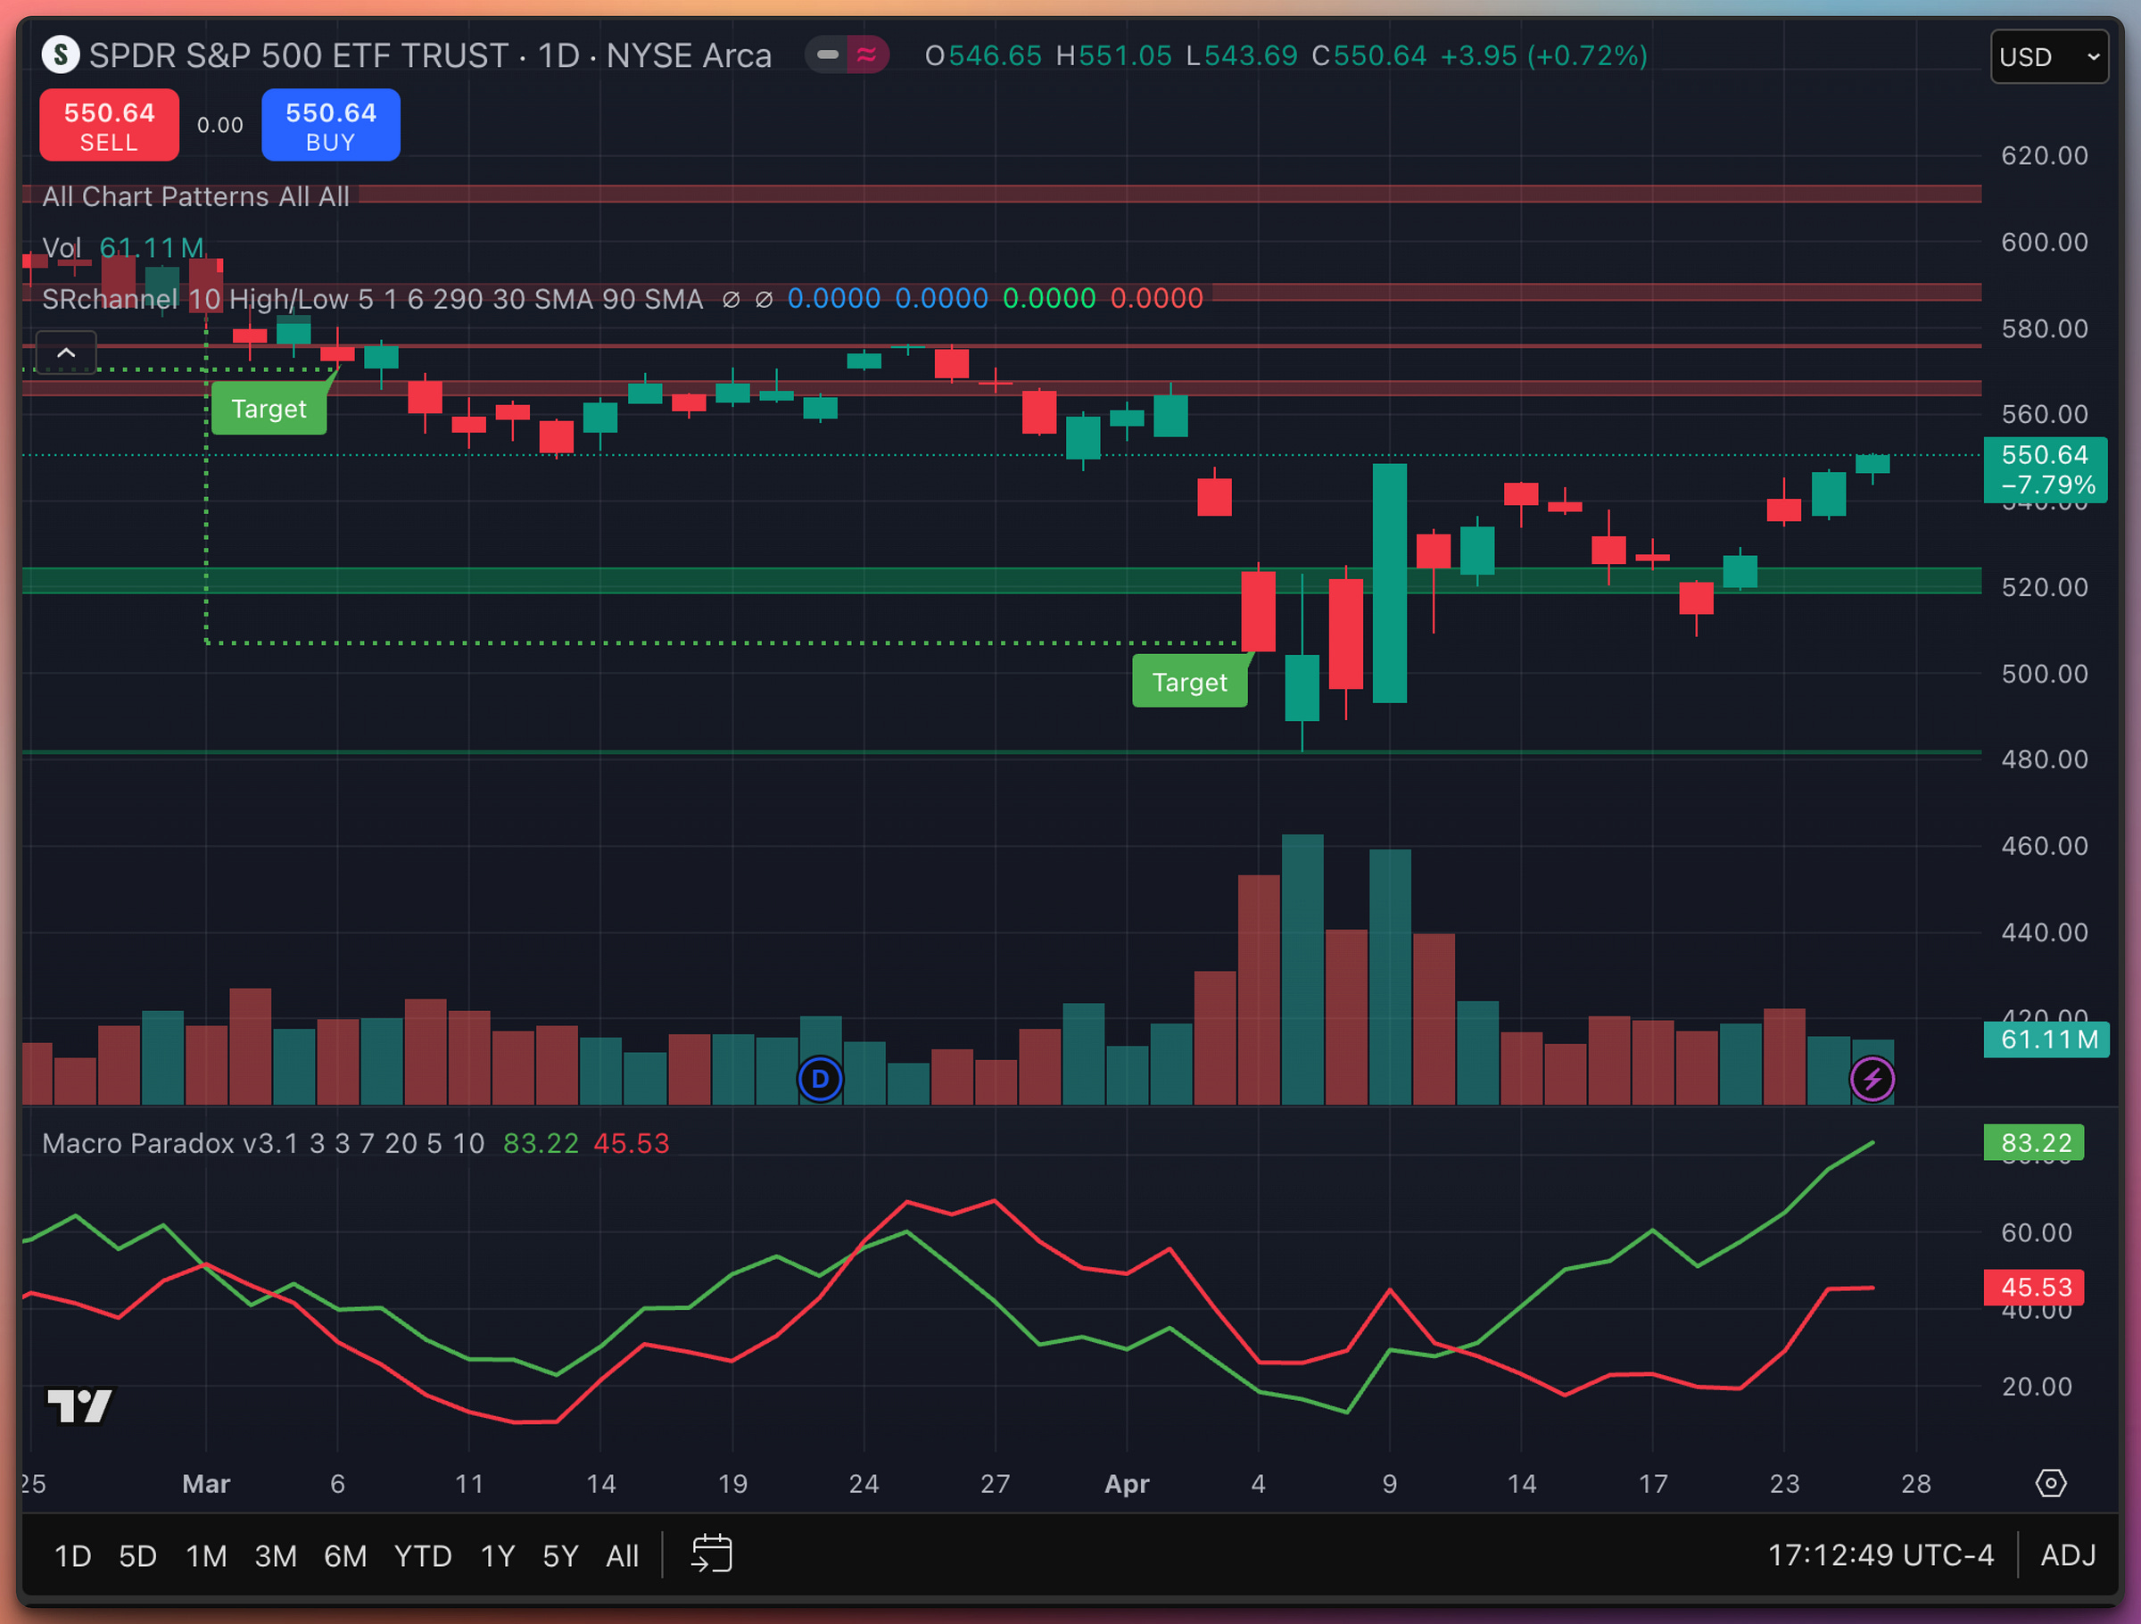The height and width of the screenshot is (1624, 2141).
Task: Select the 1Y time range
Action: point(498,1556)
